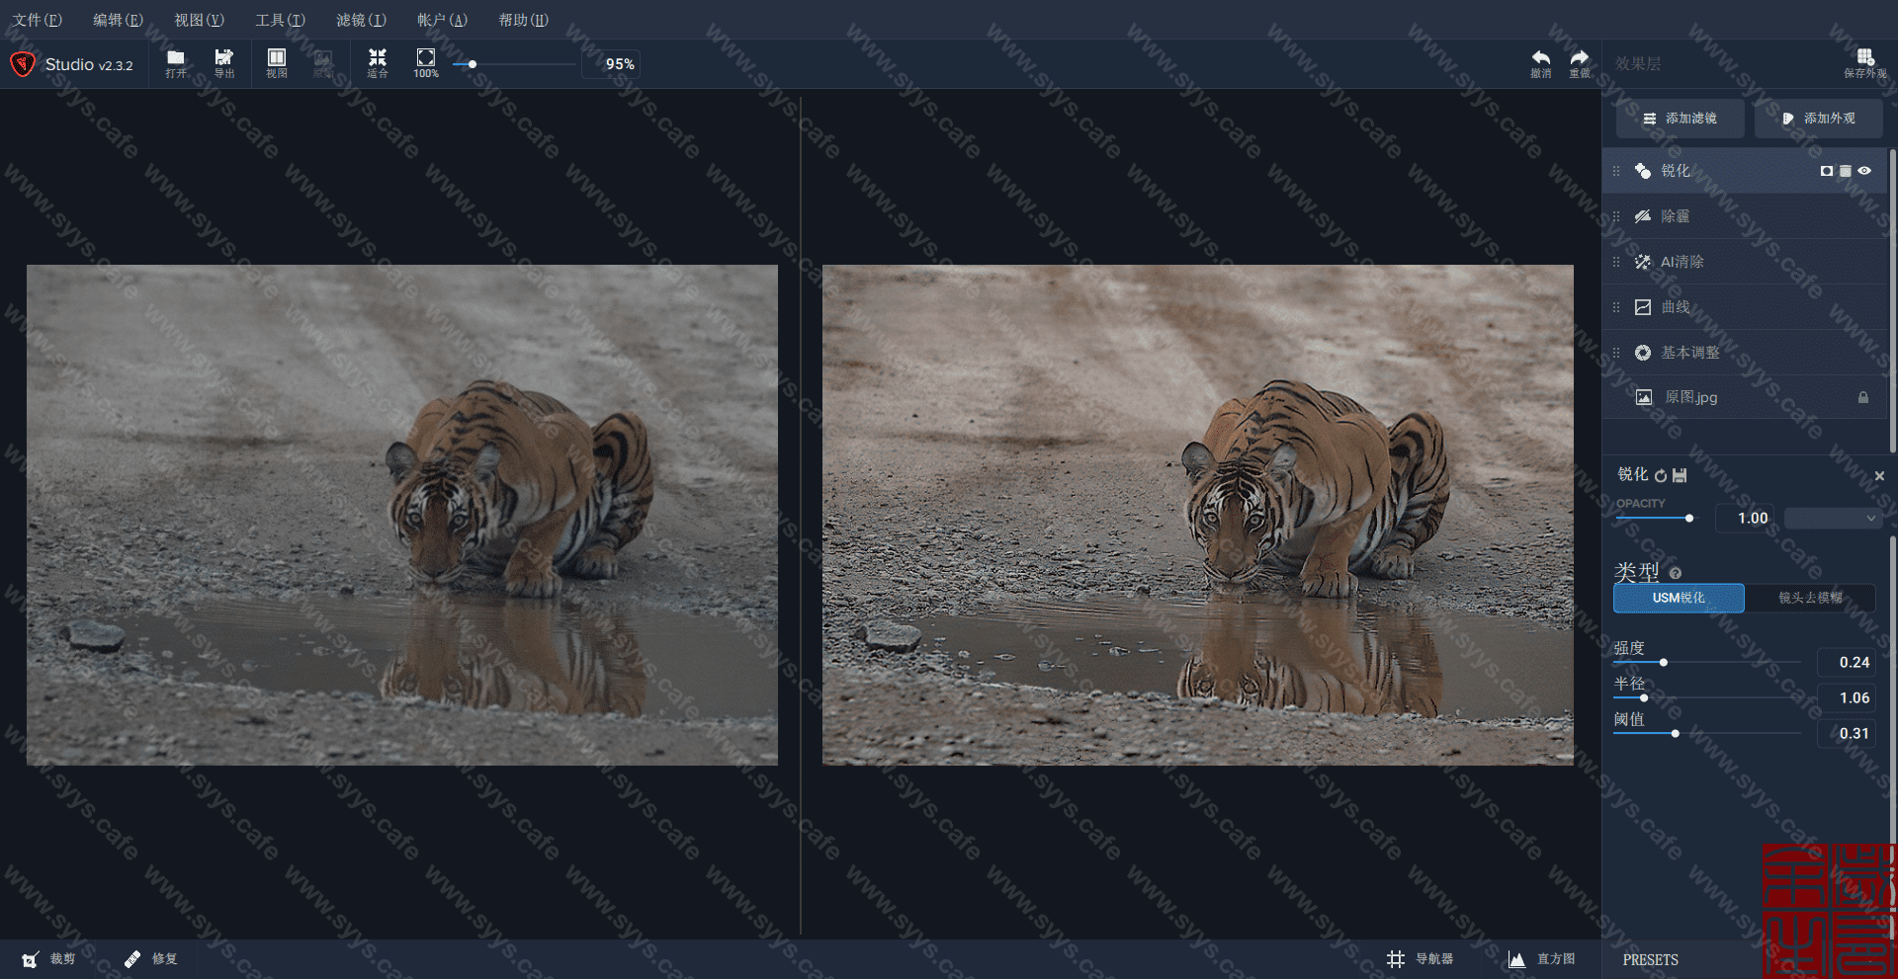Open the 滤镜 (Filter) menu
The width and height of the screenshot is (1898, 979).
[x=361, y=20]
